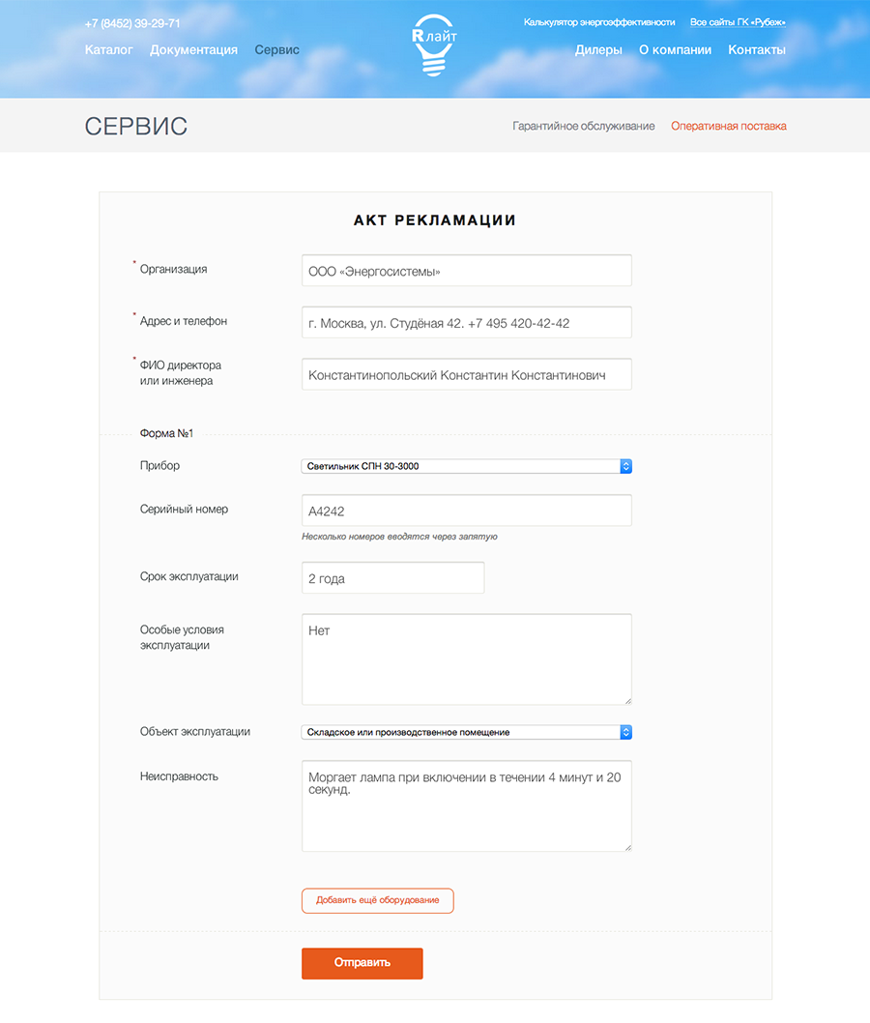
Task: Click the Срок эксплуатации input
Action: pyautogui.click(x=392, y=578)
